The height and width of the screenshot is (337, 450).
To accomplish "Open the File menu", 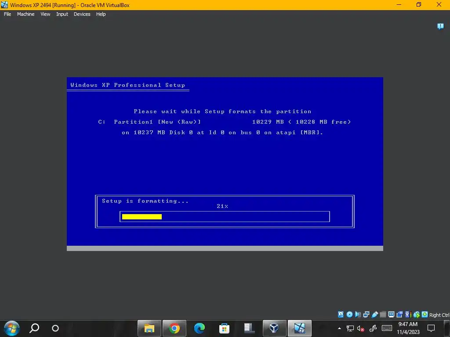I will tap(7, 14).
